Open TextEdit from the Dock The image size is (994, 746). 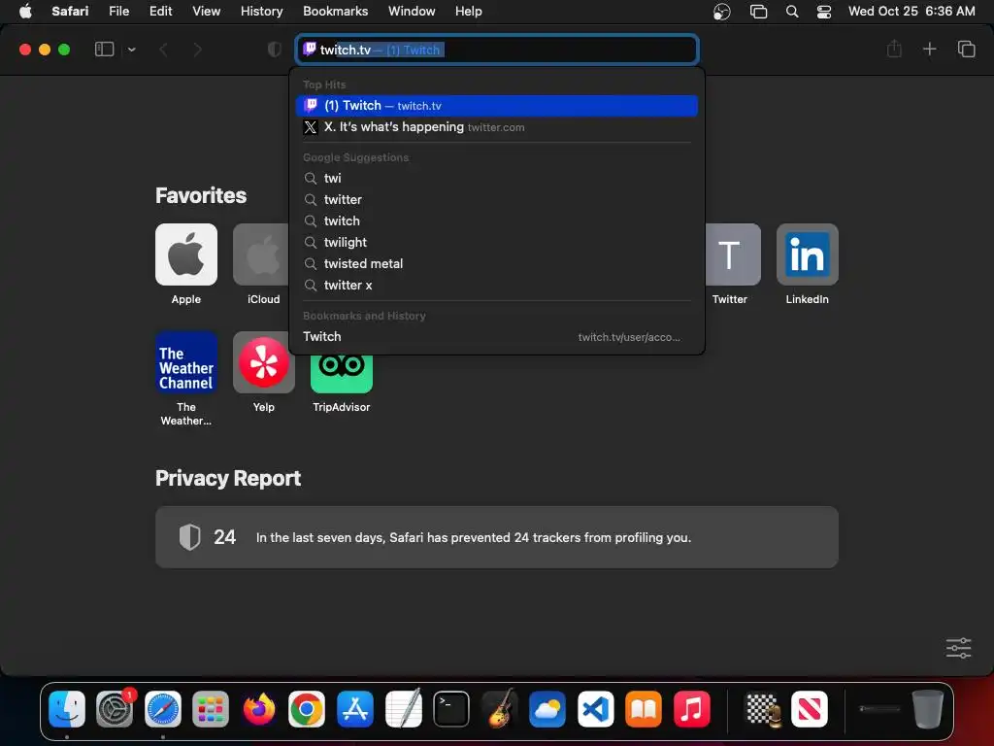[403, 708]
